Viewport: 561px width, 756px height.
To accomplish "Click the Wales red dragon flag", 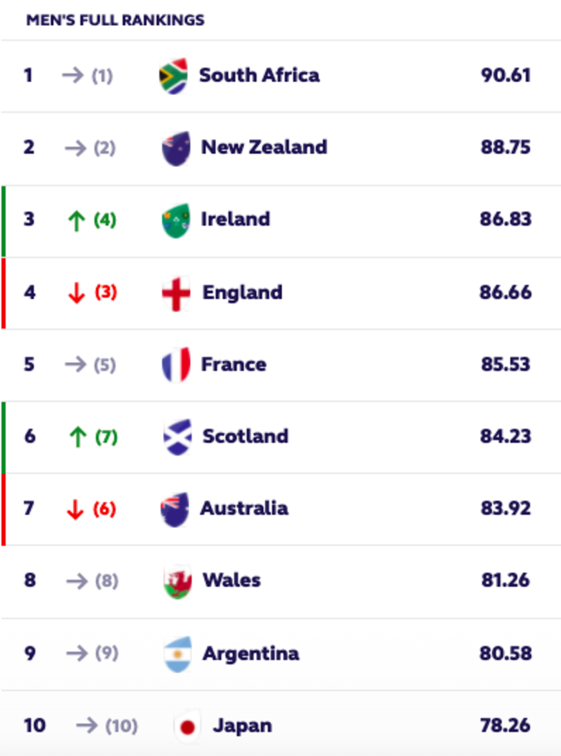I will coord(177,581).
